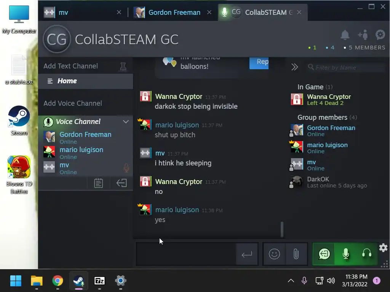Open the Windows Start menu
The height and width of the screenshot is (292, 390).
pos(16,281)
